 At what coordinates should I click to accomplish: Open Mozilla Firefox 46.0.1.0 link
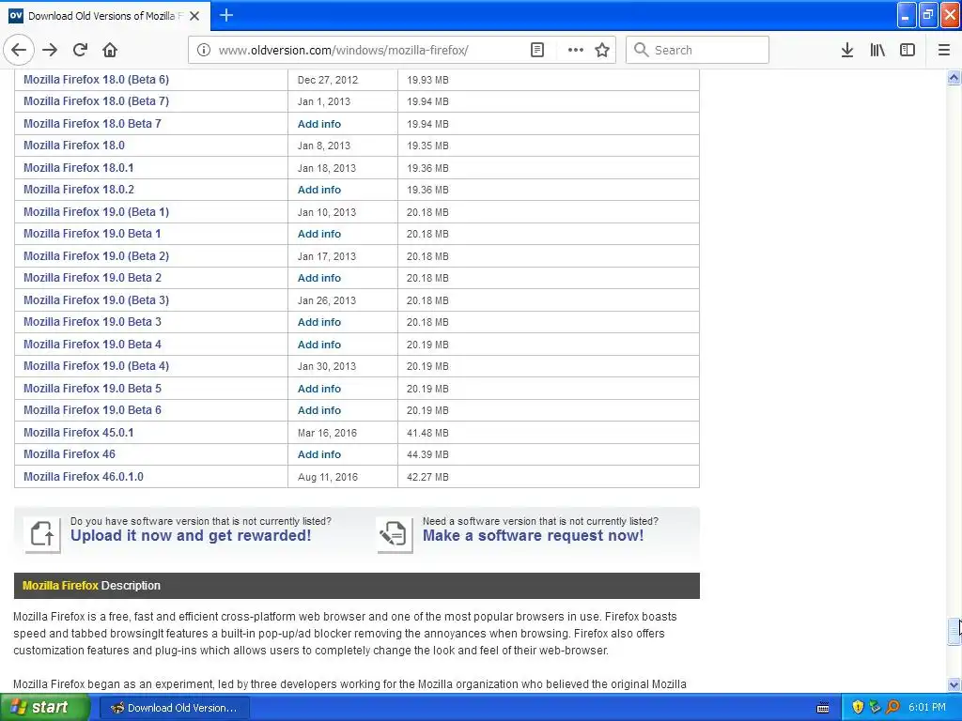pyautogui.click(x=84, y=476)
